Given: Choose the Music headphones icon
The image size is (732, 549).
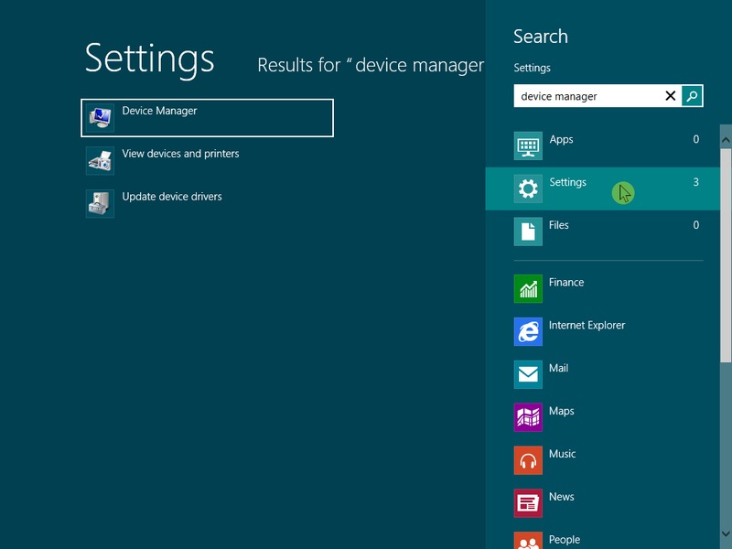Looking at the screenshot, I should coord(528,460).
